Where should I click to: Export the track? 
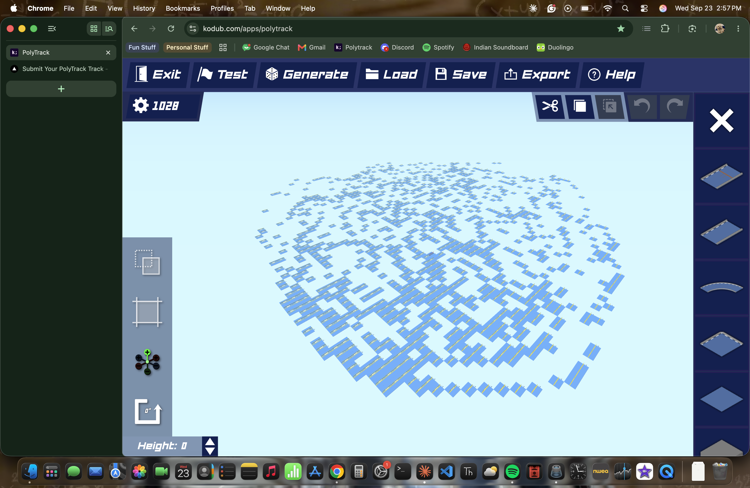click(537, 74)
